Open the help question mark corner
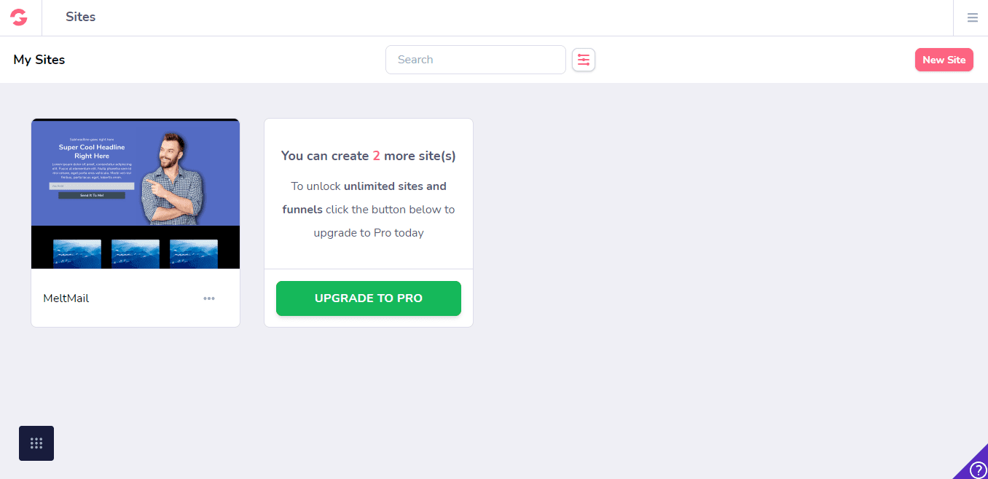Screen dimensions: 988x479 [x=977, y=469]
